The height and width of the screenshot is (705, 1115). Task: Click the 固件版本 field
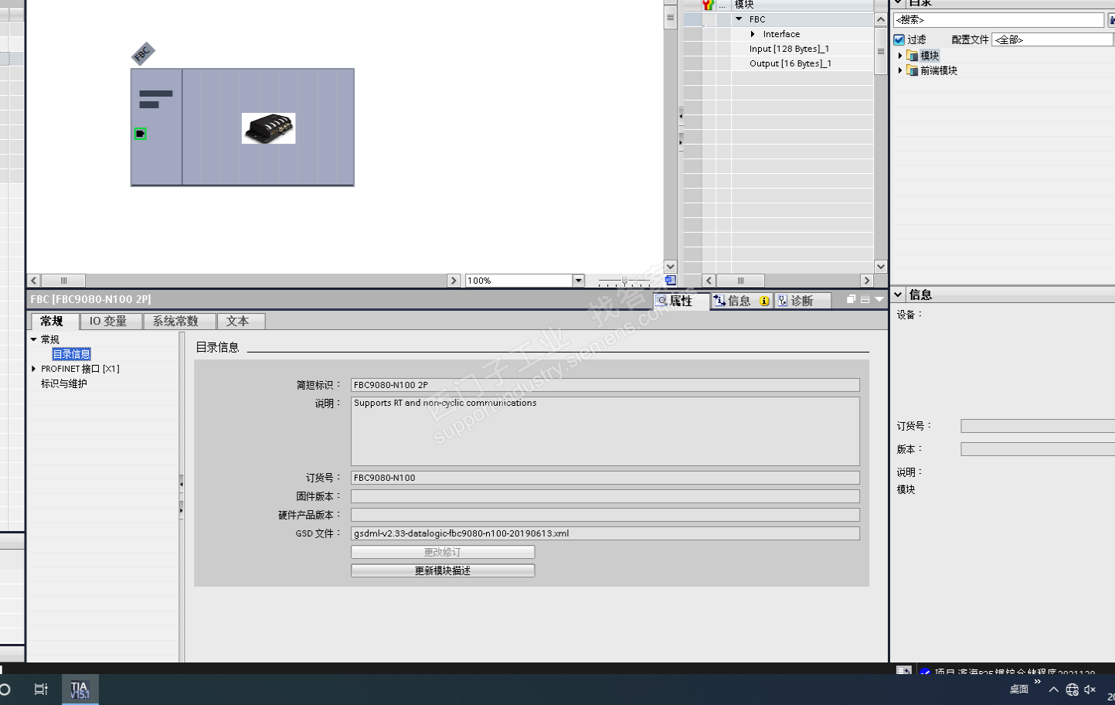[605, 496]
